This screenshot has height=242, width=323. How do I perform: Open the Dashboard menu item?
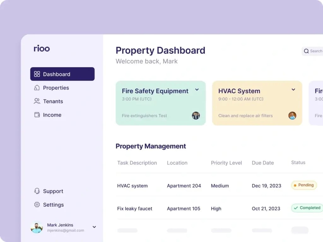62,74
